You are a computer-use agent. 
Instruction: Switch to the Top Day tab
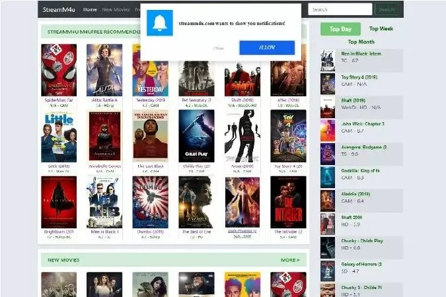coord(340,29)
